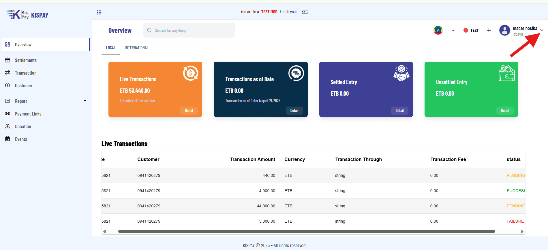This screenshot has height=250, width=548.
Task: Click the FAILURE status cell
Action: click(x=515, y=221)
